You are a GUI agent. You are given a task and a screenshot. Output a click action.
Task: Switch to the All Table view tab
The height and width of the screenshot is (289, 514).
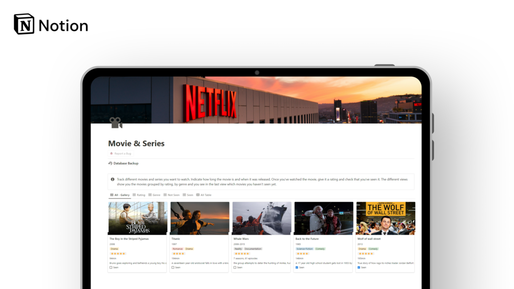click(204, 195)
